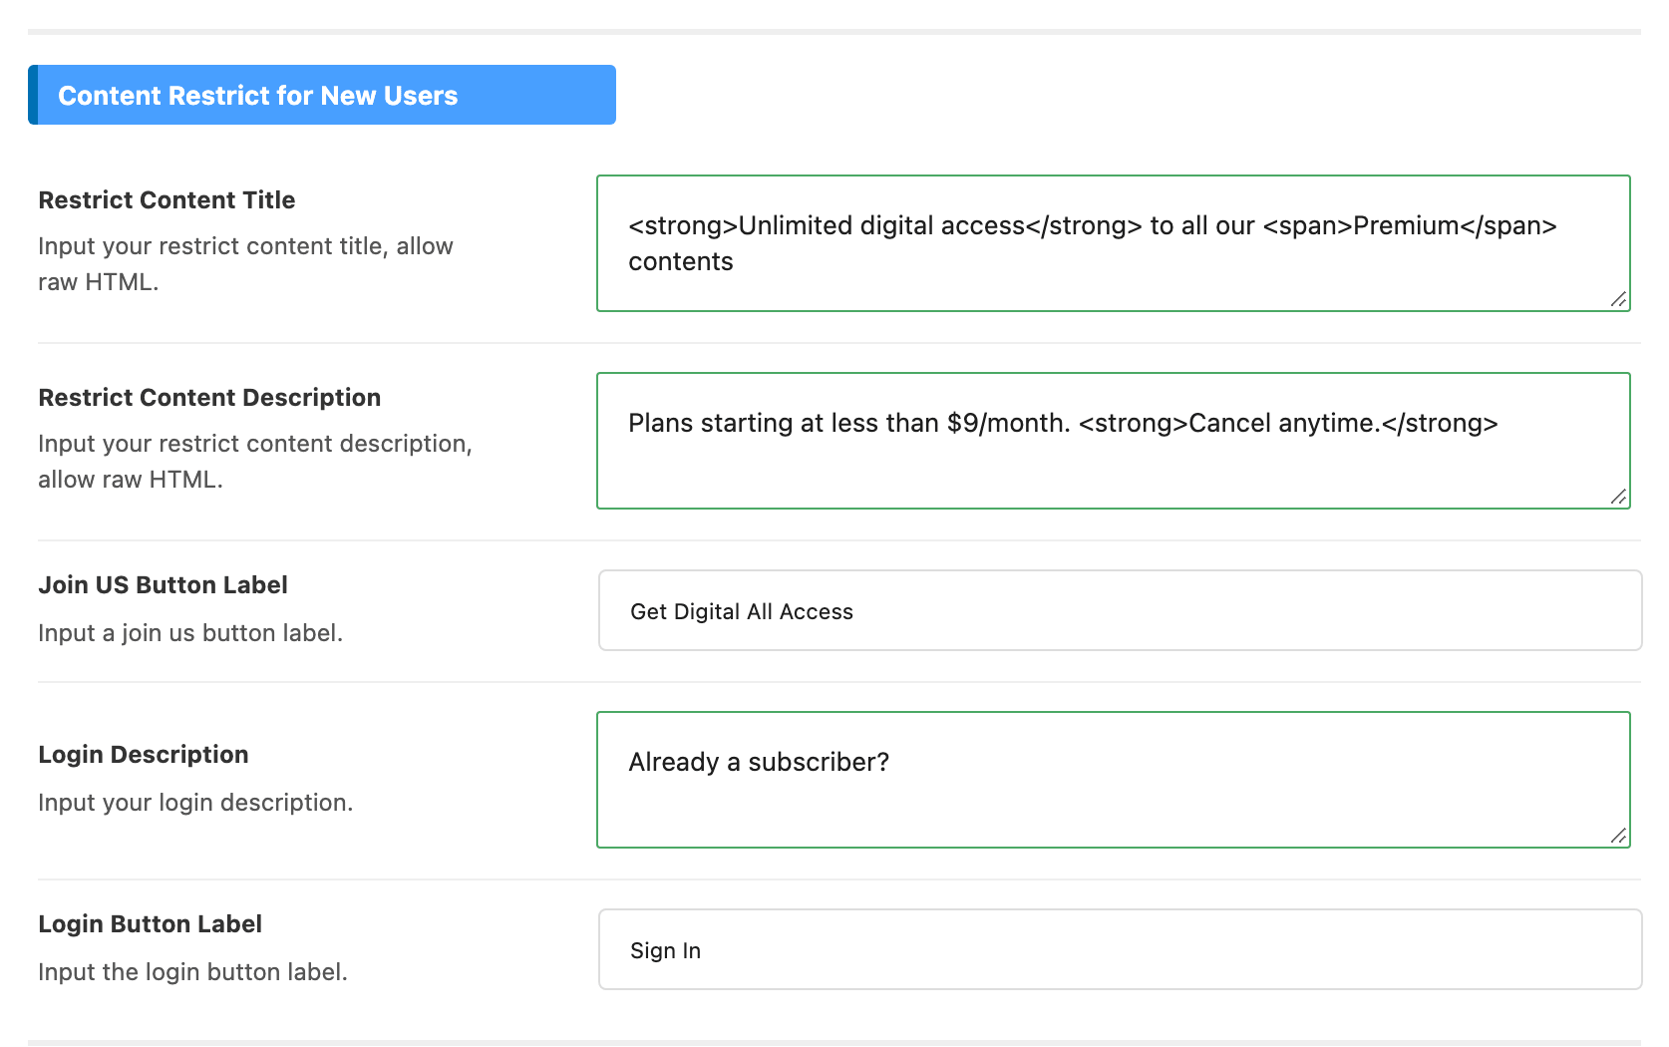Click the Restrict Content Description textarea
The width and height of the screenshot is (1669, 1047).
tap(1114, 441)
